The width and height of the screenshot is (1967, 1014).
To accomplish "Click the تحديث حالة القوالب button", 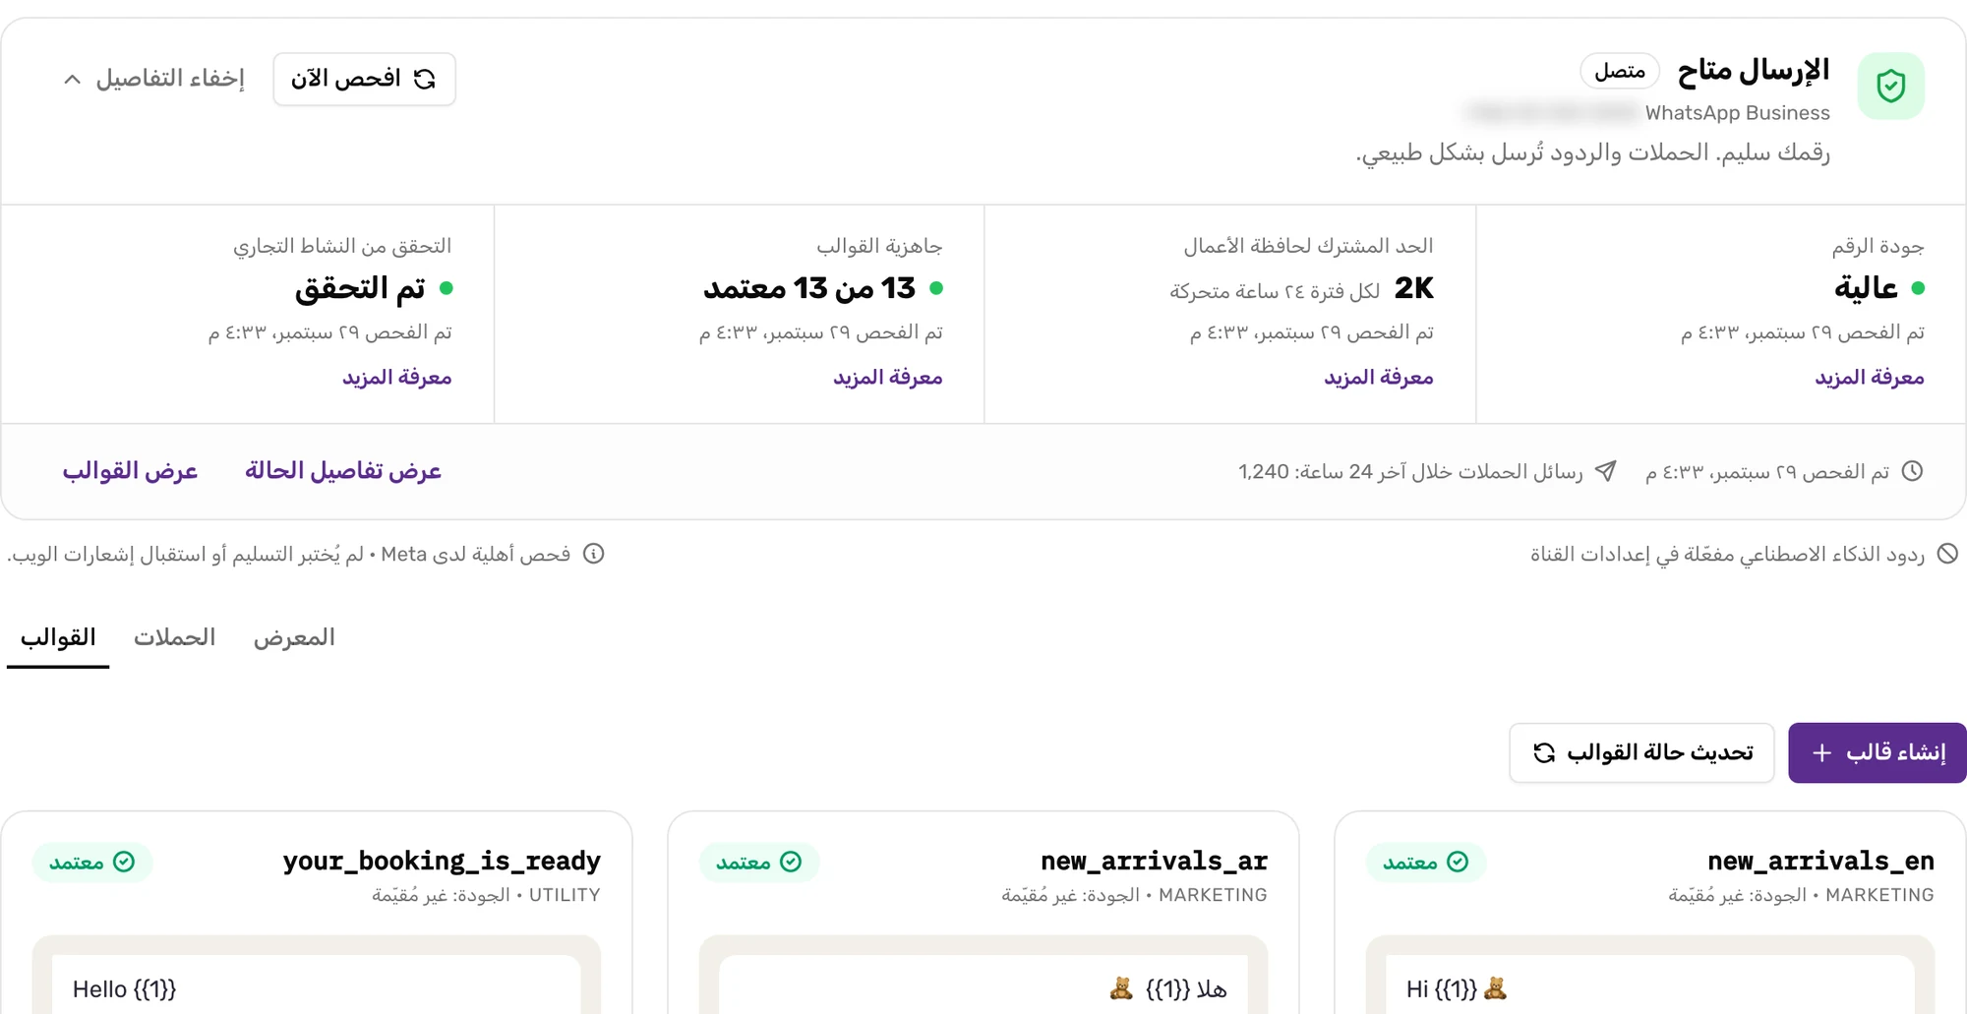I will point(1641,752).
